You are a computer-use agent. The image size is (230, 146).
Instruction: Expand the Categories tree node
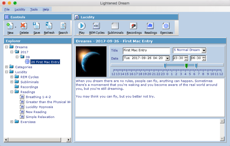pos(6,67)
